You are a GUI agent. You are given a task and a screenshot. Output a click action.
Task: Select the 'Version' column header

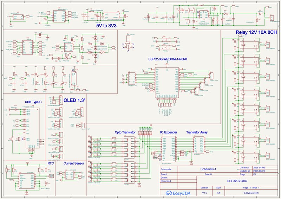coord(204,188)
